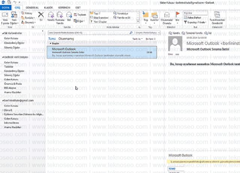Open the E-postayı Filtrele dropdown
The width and height of the screenshot is (240, 173).
[x=195, y=23]
